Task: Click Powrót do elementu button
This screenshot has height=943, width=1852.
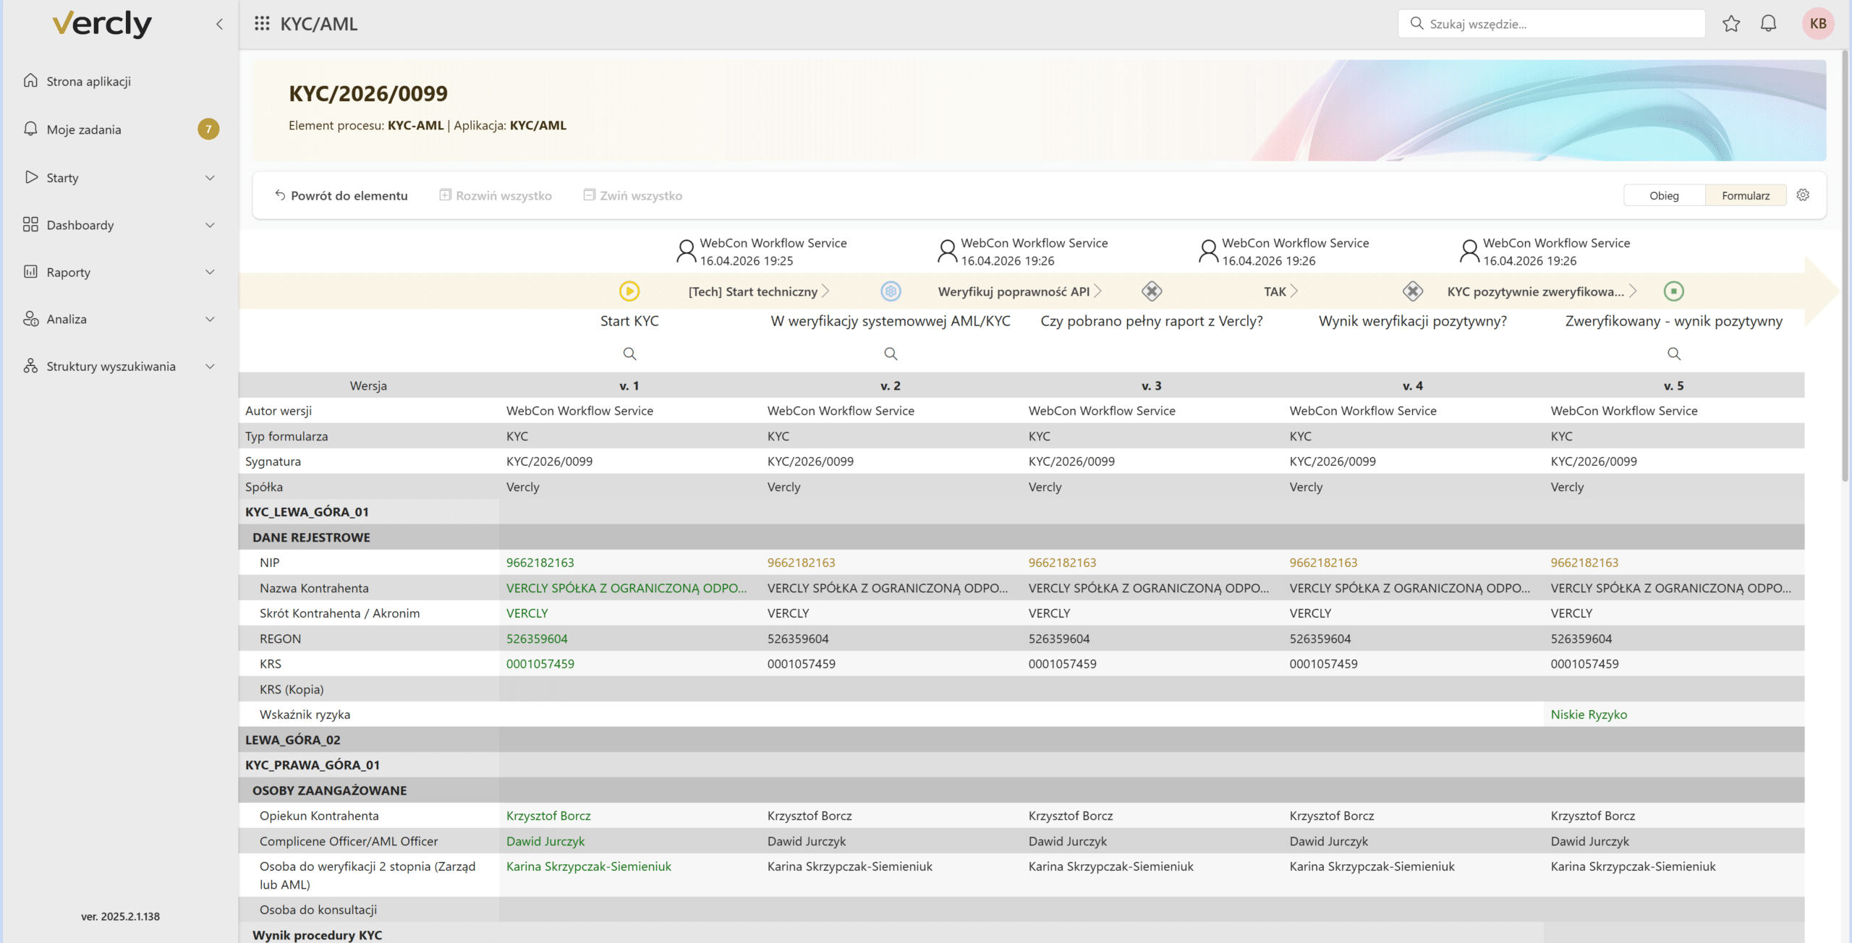Action: point(341,195)
